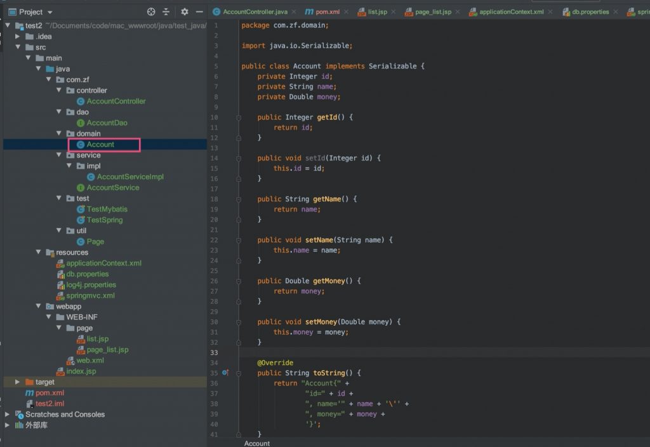Click the Serializable identifier in class declaration

[392, 66]
